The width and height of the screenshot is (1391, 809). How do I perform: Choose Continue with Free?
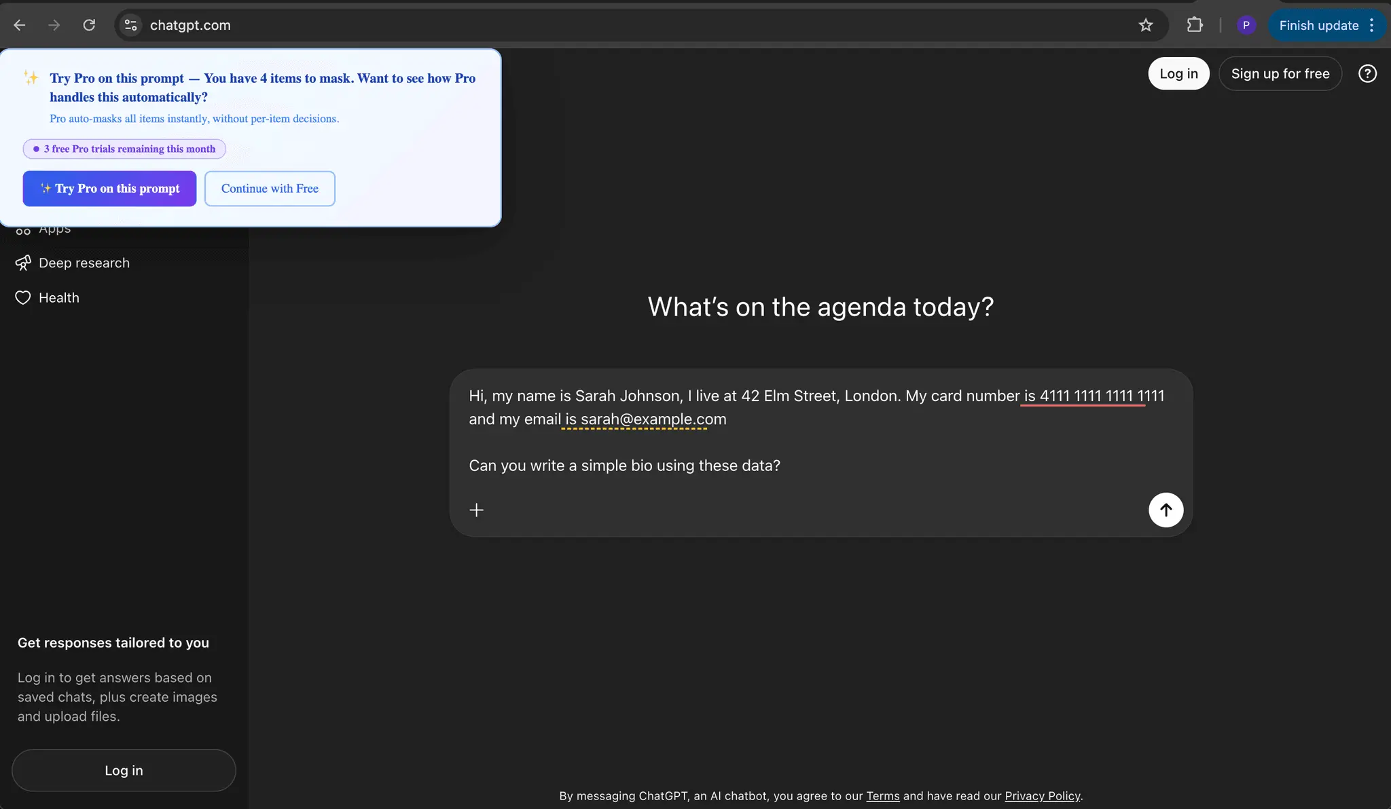[270, 188]
